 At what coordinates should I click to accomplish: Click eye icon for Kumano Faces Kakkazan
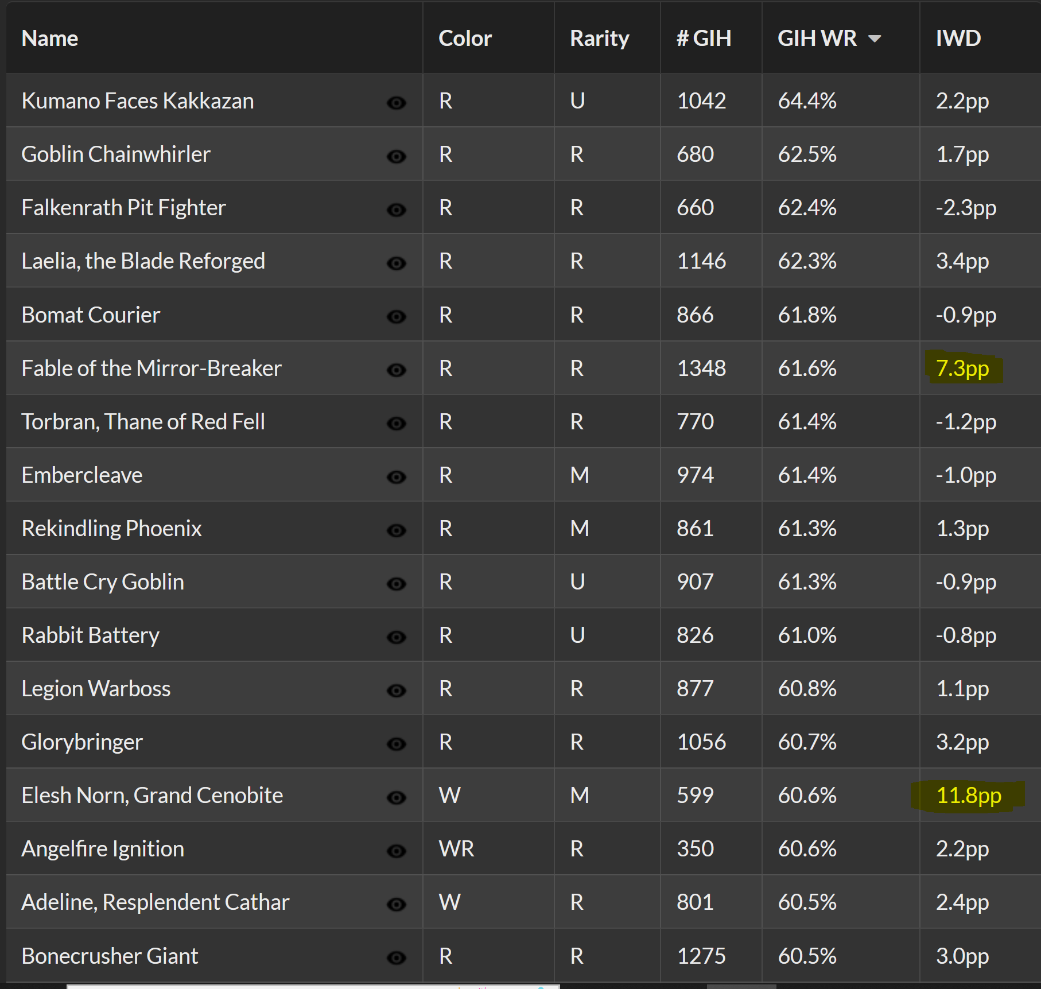396,103
